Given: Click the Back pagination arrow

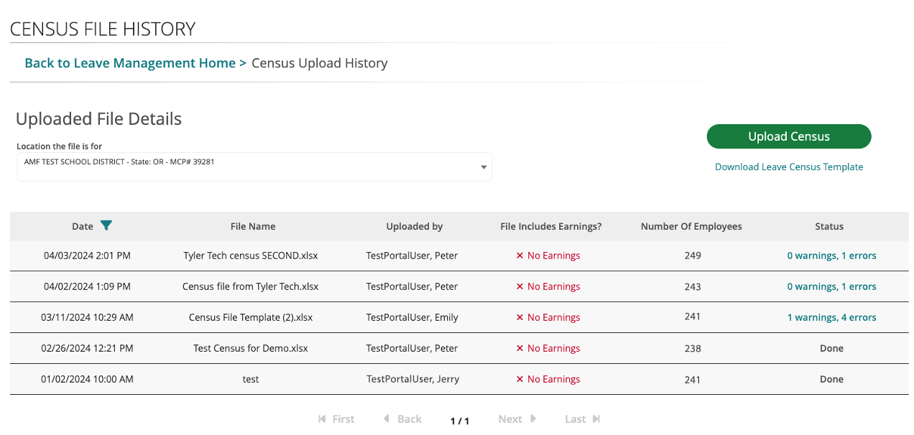Looking at the screenshot, I should pyautogui.click(x=387, y=418).
